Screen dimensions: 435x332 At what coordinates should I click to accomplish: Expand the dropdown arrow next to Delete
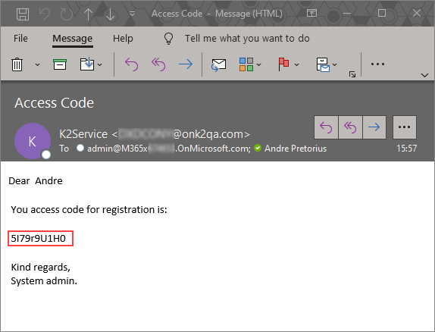tap(37, 64)
